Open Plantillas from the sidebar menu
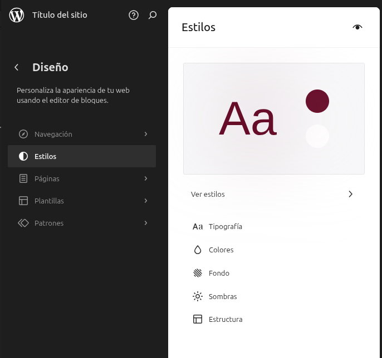Image resolution: width=382 pixels, height=358 pixels. [49, 201]
